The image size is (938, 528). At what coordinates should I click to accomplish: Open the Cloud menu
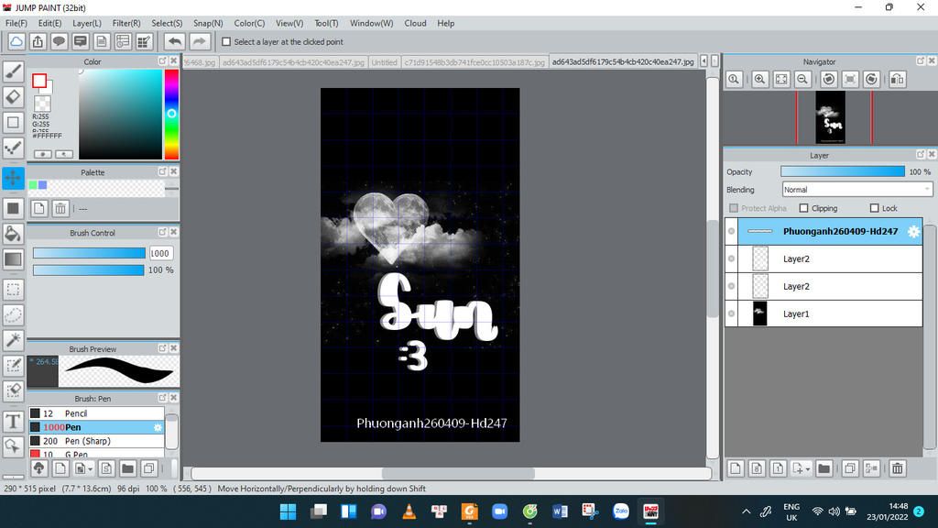[x=415, y=23]
